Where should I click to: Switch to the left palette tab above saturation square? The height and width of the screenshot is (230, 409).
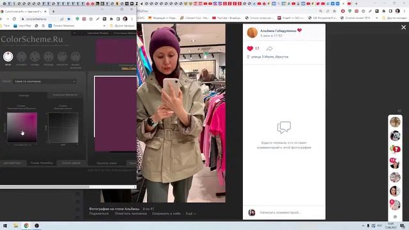24,95
